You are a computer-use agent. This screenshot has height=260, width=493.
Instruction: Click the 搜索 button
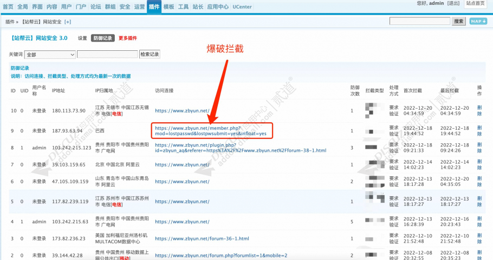459,21
